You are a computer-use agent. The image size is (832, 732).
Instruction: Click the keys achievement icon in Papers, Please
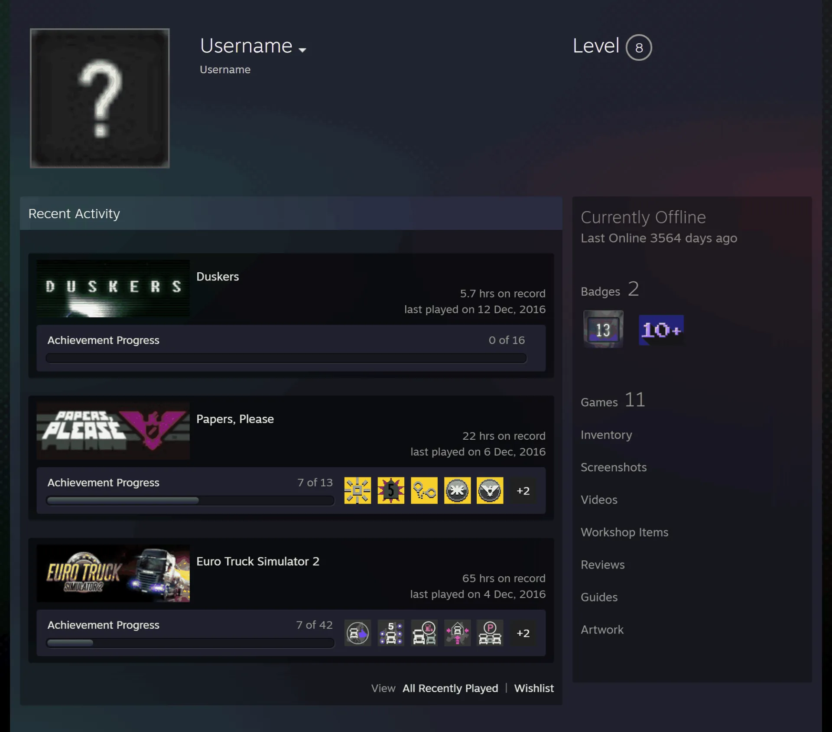pos(424,490)
